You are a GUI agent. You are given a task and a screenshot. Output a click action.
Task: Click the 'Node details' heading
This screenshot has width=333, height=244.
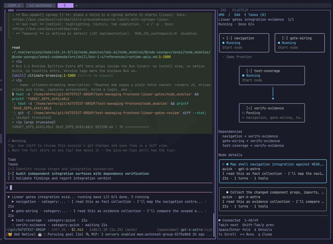coord(230,155)
